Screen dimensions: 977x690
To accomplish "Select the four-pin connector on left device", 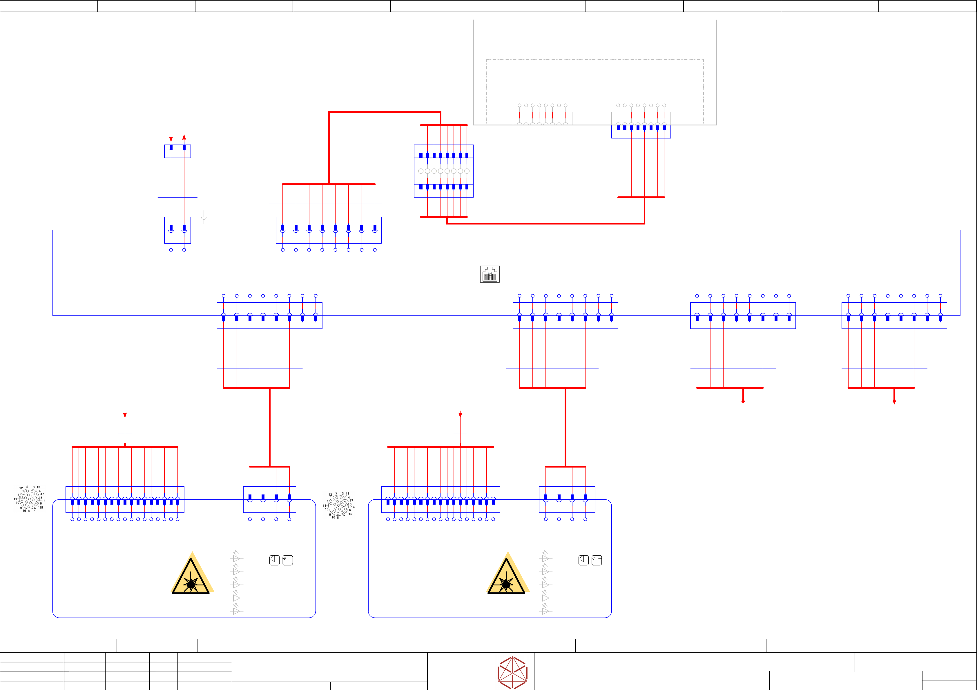I will 269,499.
